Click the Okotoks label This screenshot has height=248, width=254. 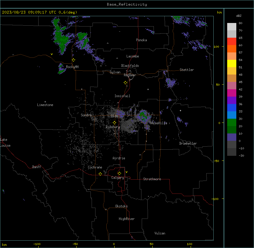click(x=121, y=206)
